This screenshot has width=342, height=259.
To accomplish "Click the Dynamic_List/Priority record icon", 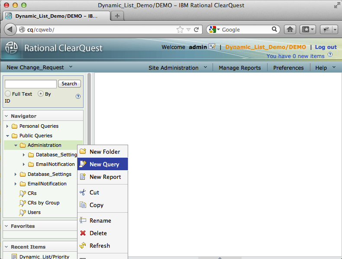I will tap(14, 256).
